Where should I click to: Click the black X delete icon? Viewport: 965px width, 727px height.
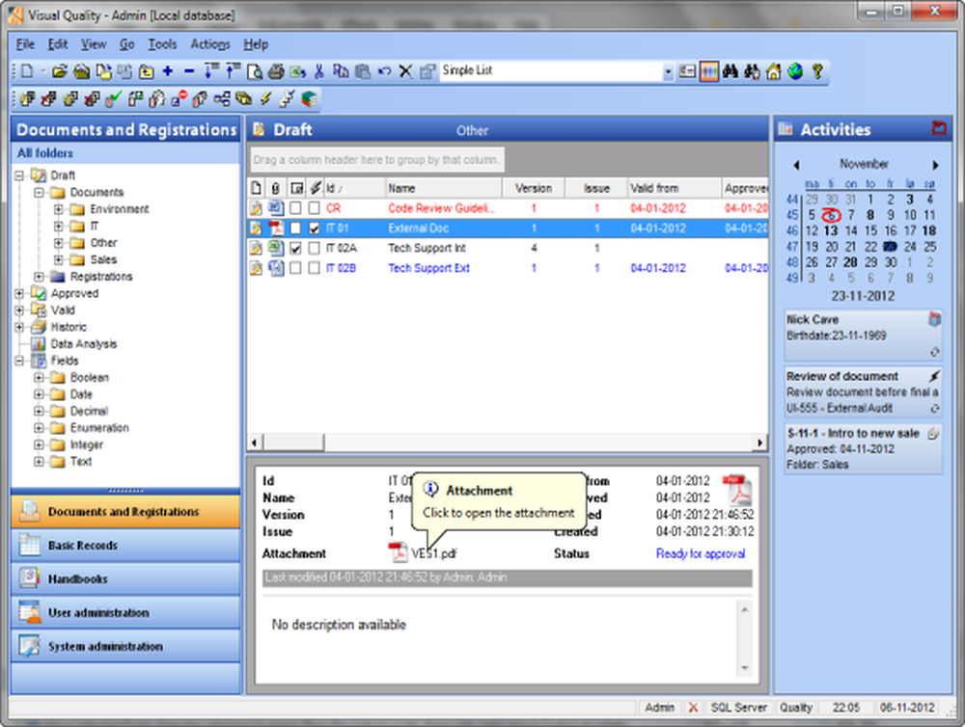click(x=405, y=71)
